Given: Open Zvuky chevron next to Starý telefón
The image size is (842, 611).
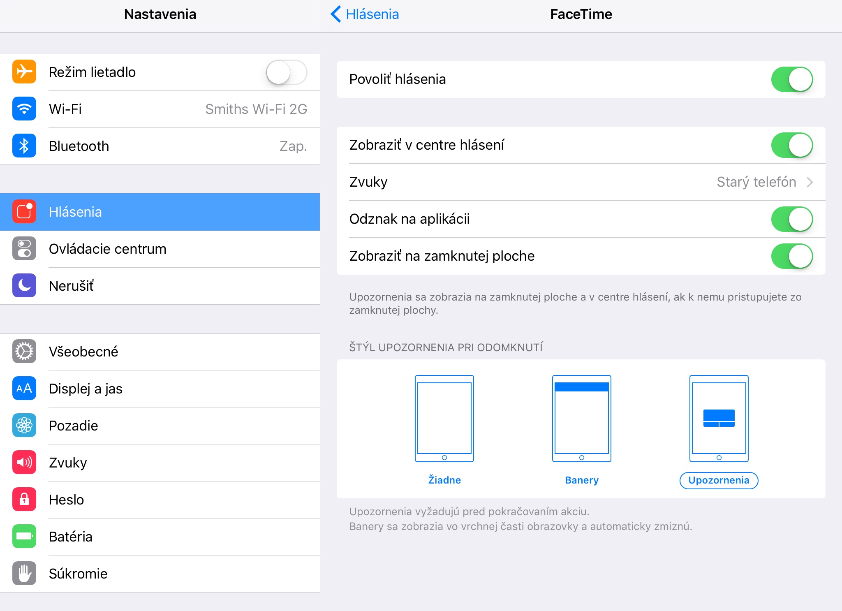Looking at the screenshot, I should (810, 182).
